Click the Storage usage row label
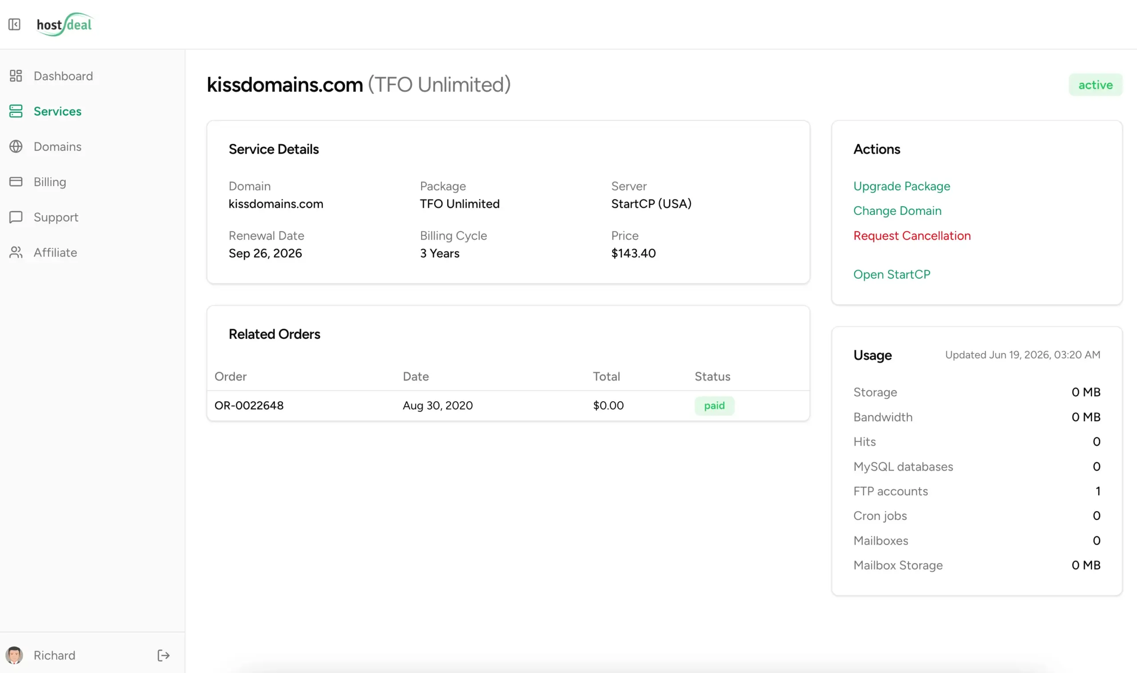Image resolution: width=1137 pixels, height=673 pixels. click(x=875, y=392)
